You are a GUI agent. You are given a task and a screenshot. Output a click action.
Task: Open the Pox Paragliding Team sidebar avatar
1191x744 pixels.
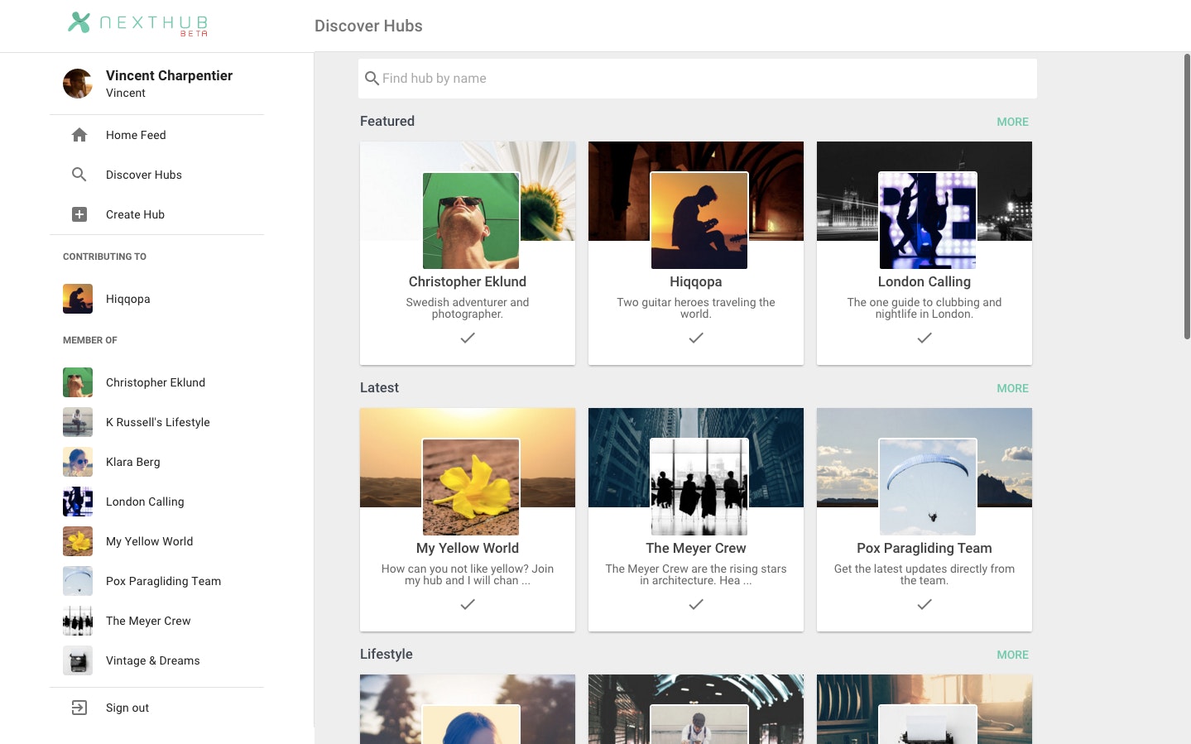coord(77,581)
